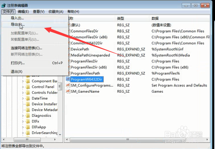The image size is (215, 149).
Task: Click the tree pane vertical scrollbar thumb
Action: 60,86
